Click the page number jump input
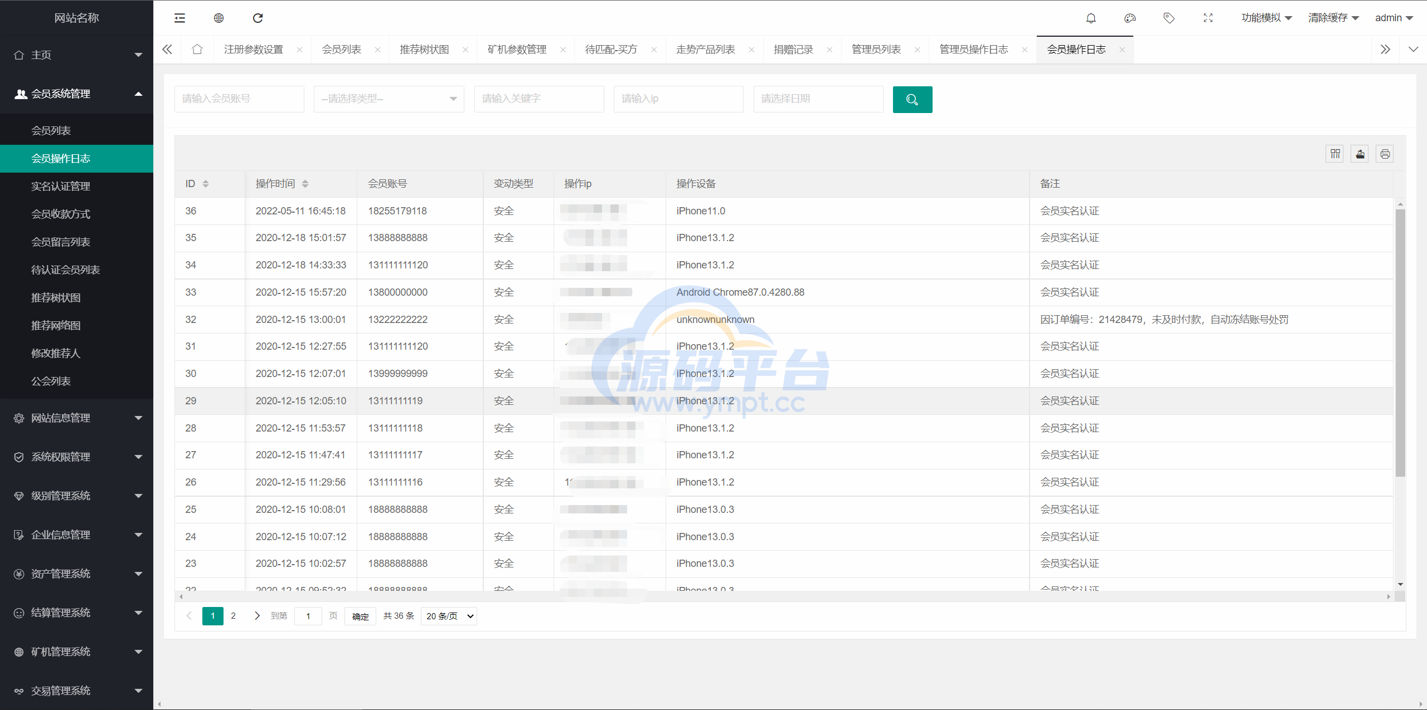 tap(308, 616)
